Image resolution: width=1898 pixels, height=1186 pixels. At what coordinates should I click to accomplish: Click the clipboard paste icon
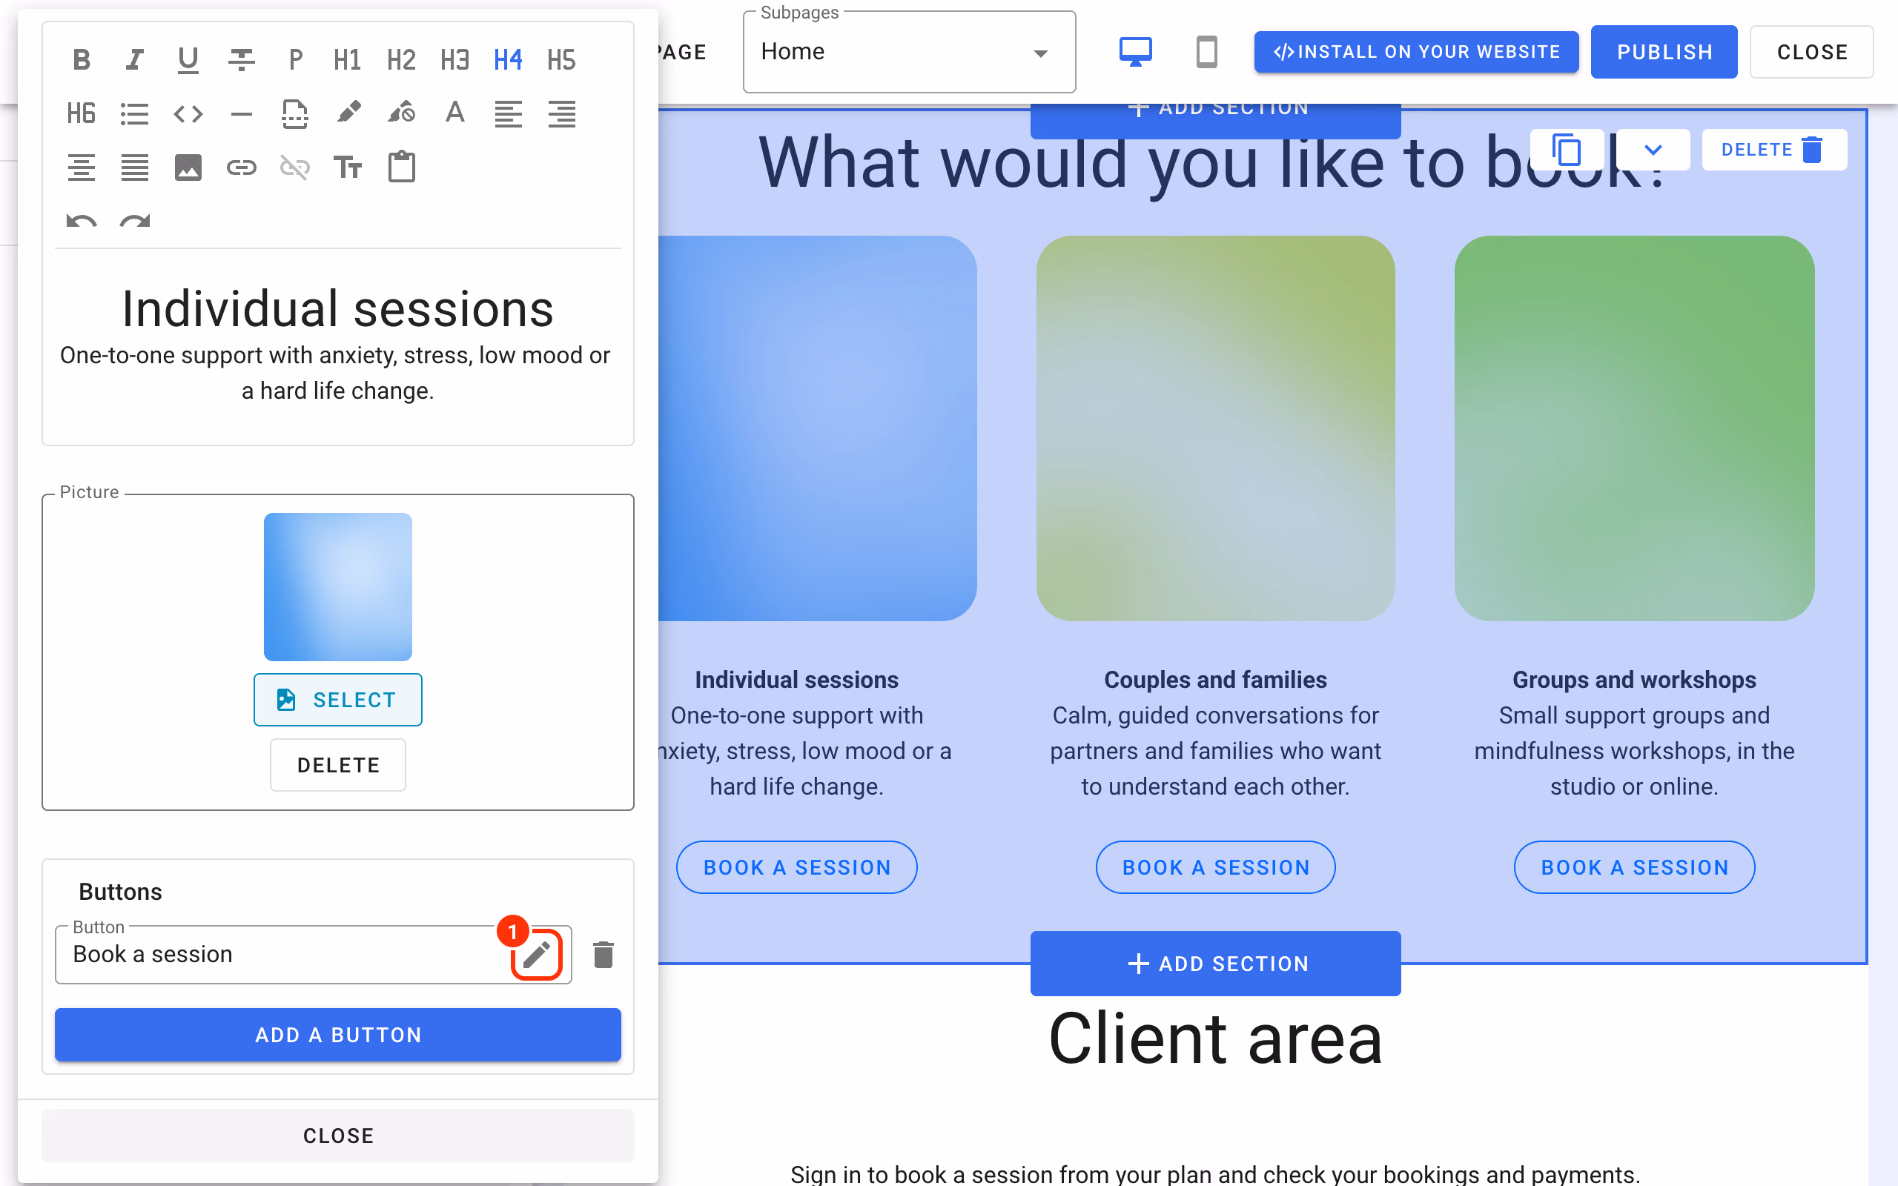401,167
